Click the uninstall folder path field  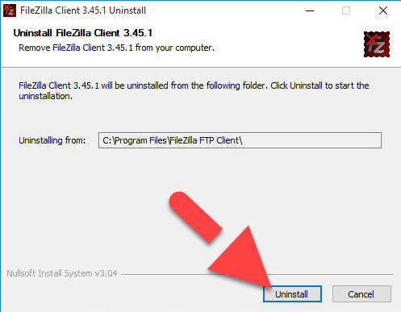point(240,140)
